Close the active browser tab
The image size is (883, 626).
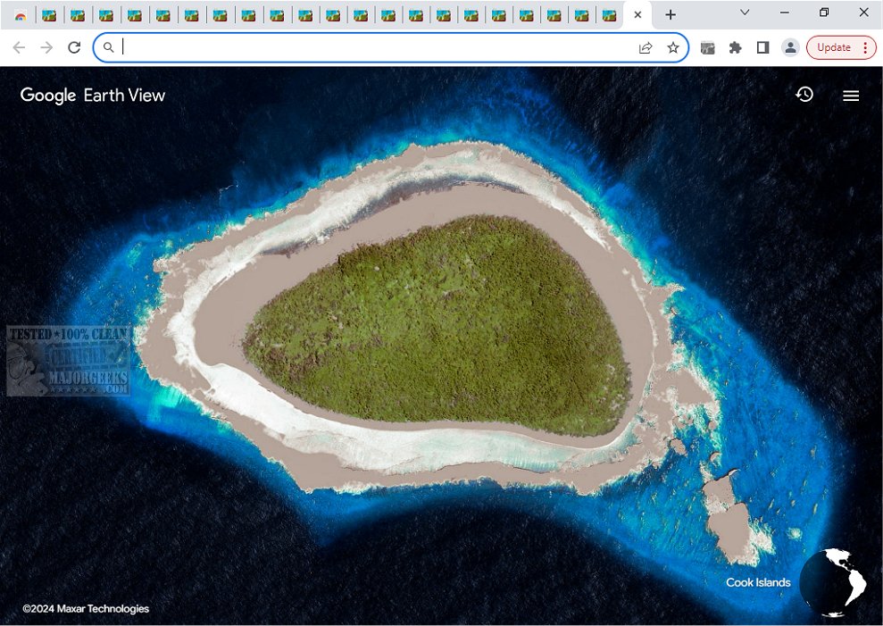637,15
